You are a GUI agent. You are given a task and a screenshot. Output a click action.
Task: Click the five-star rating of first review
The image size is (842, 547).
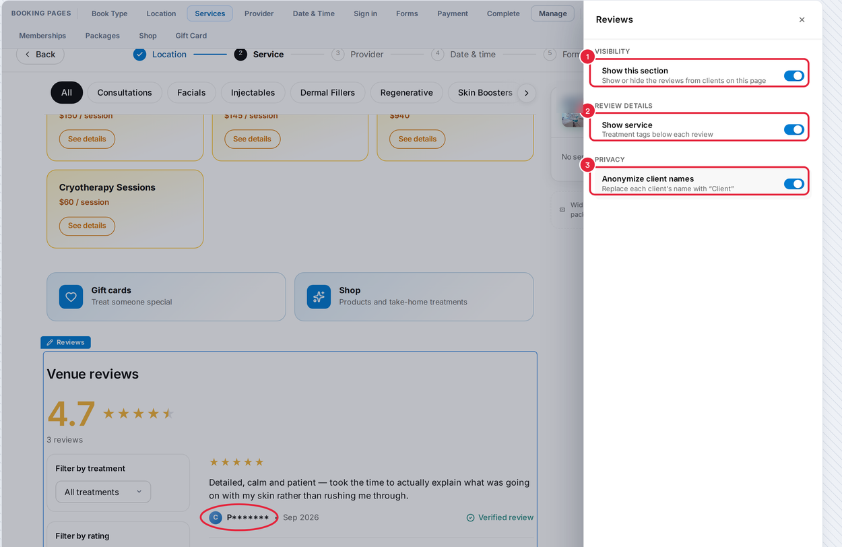coord(236,462)
